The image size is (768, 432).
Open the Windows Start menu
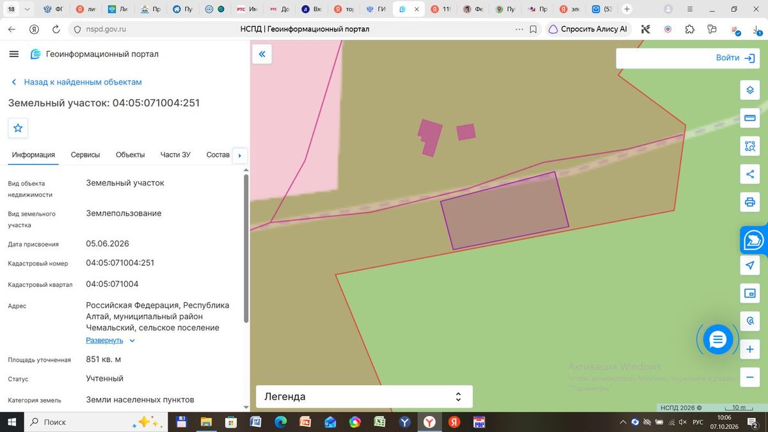12,422
